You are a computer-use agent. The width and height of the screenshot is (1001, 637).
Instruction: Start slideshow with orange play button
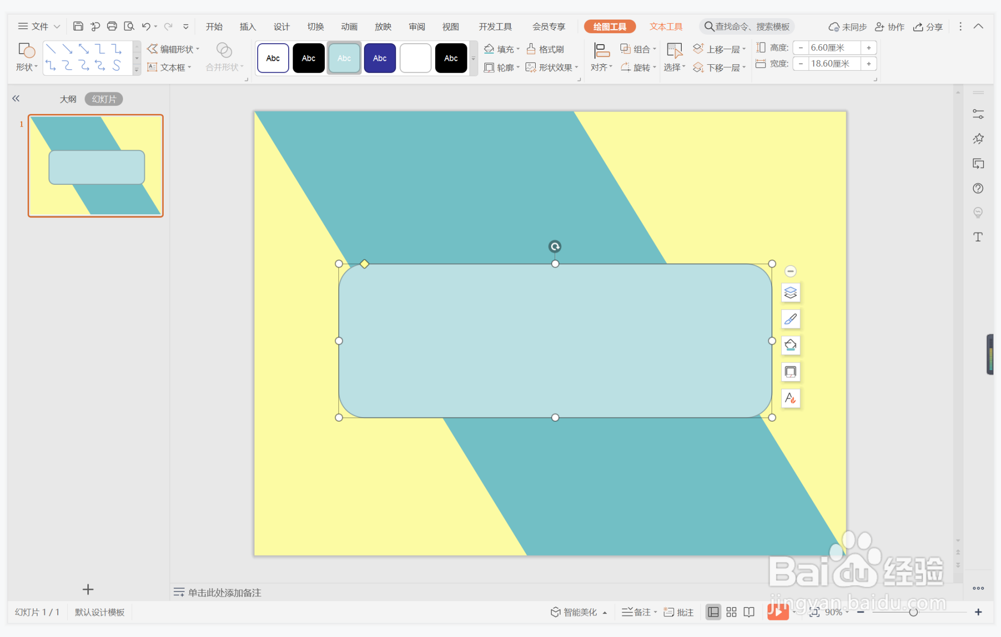point(777,612)
